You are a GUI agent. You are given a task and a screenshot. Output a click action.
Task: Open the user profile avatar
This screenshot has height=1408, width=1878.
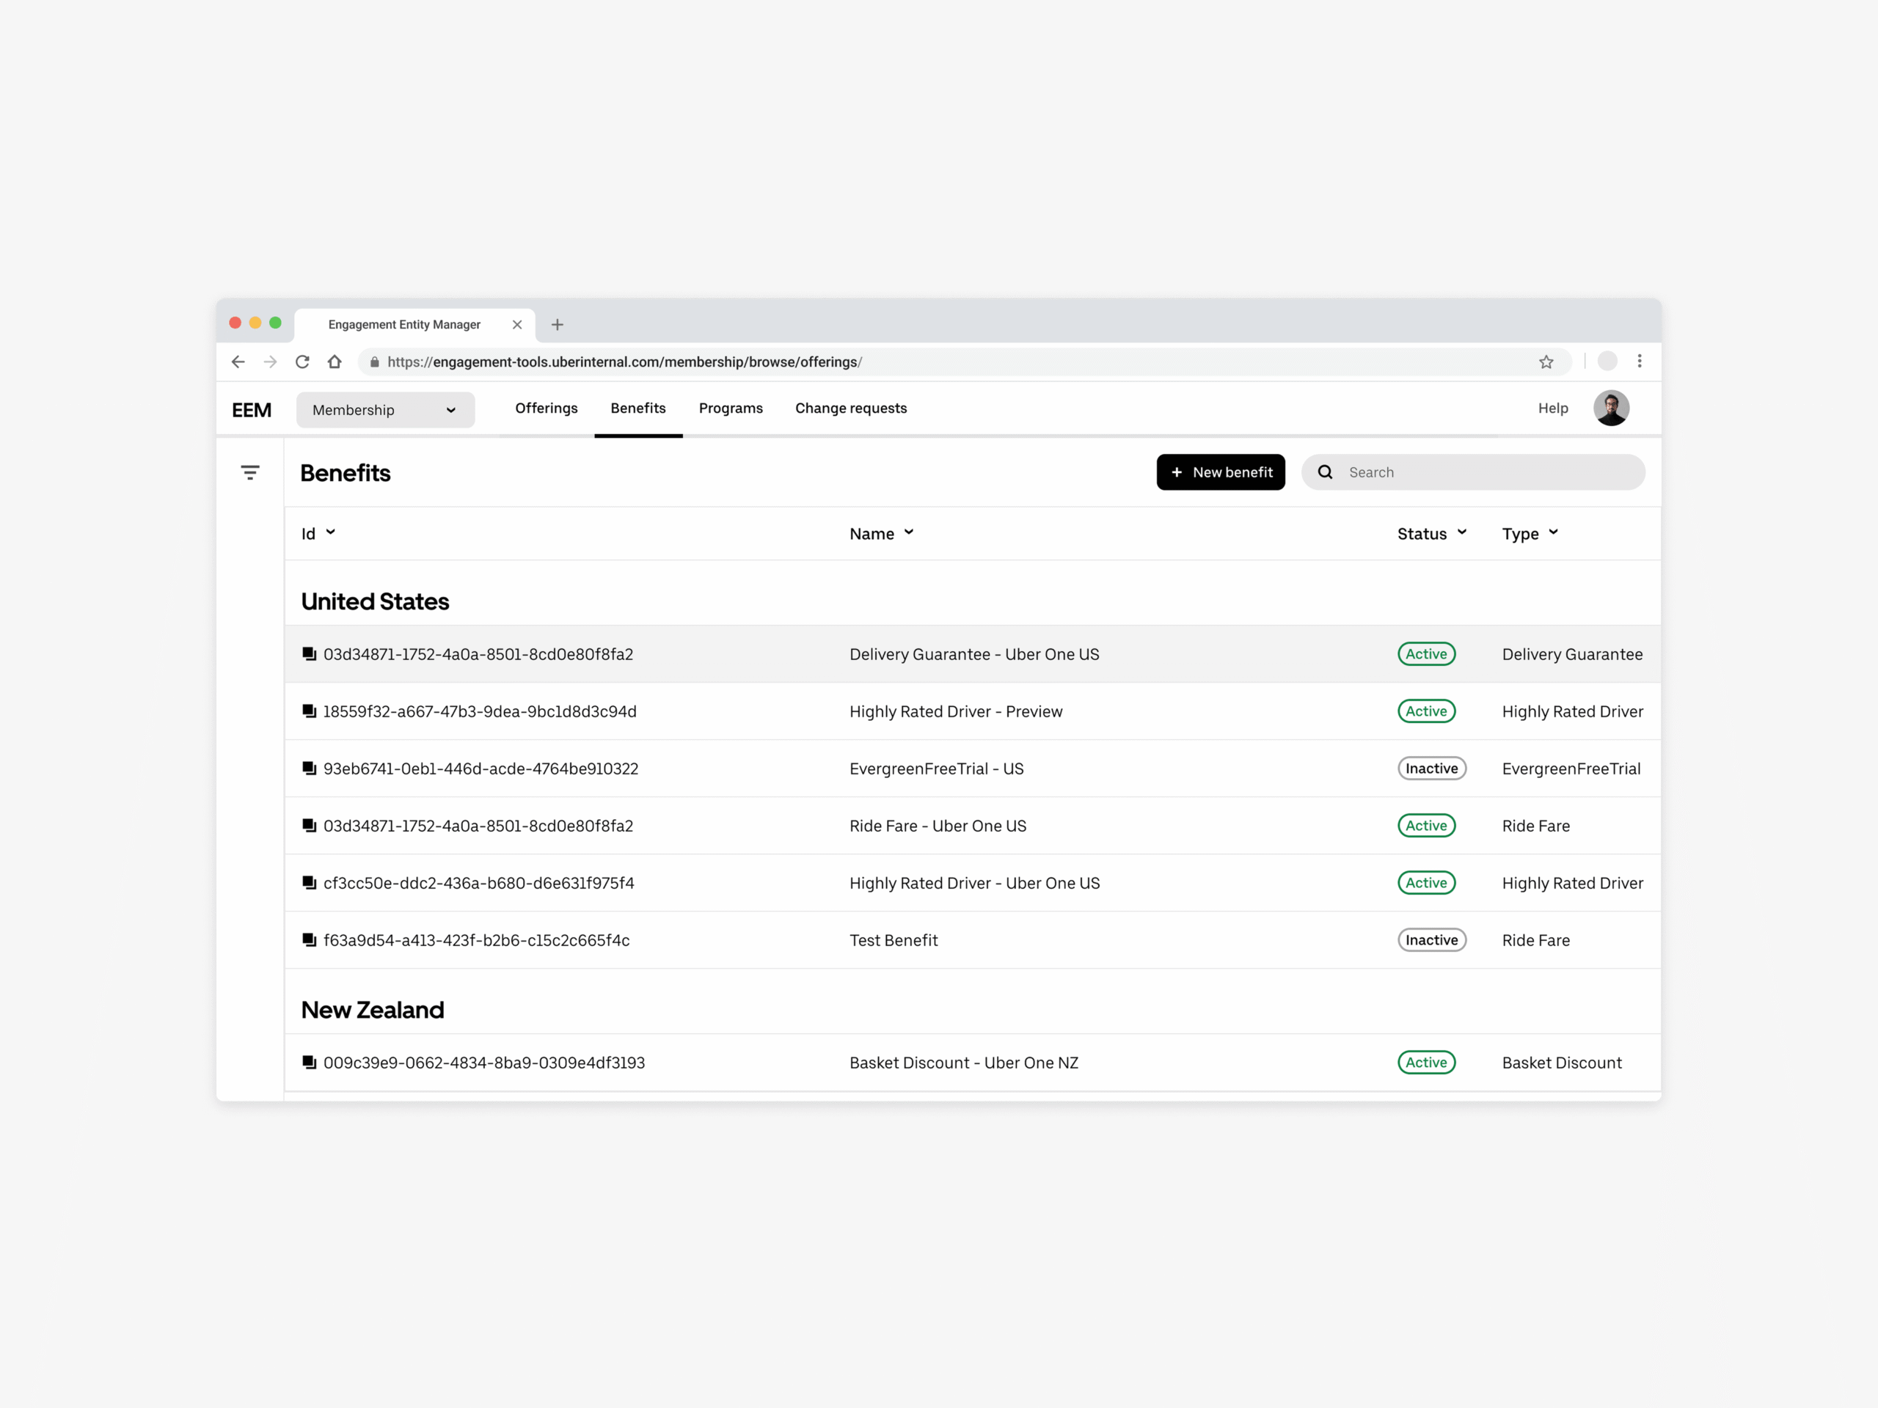[x=1610, y=408]
